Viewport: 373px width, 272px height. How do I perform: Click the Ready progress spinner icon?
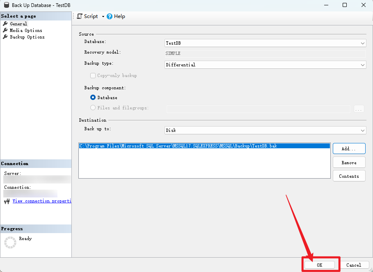point(10,243)
